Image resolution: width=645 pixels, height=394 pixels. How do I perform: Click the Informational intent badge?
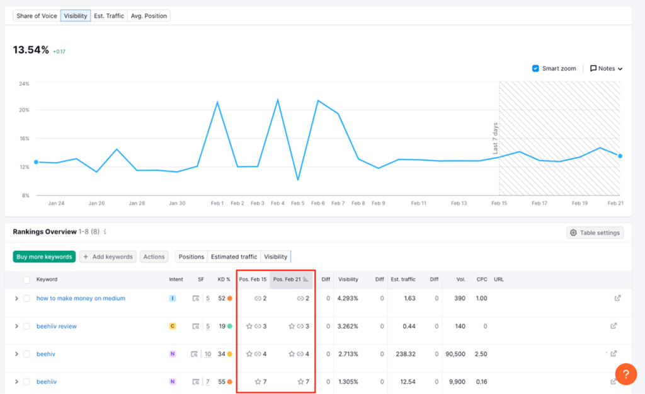coord(173,298)
